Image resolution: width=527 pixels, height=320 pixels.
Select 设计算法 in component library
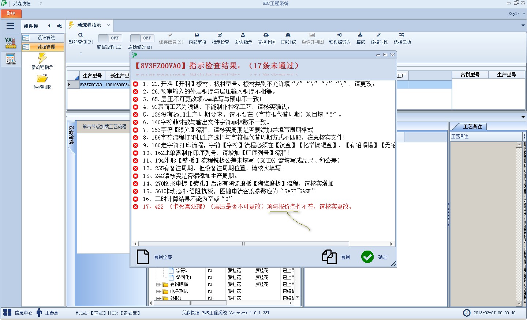[42, 38]
